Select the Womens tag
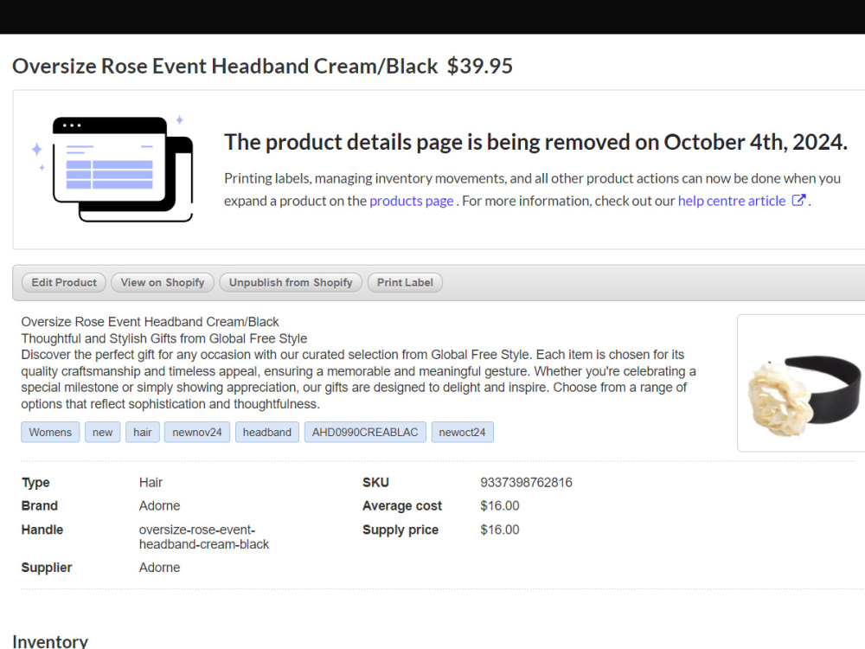Image resolution: width=865 pixels, height=649 pixels. tap(50, 432)
